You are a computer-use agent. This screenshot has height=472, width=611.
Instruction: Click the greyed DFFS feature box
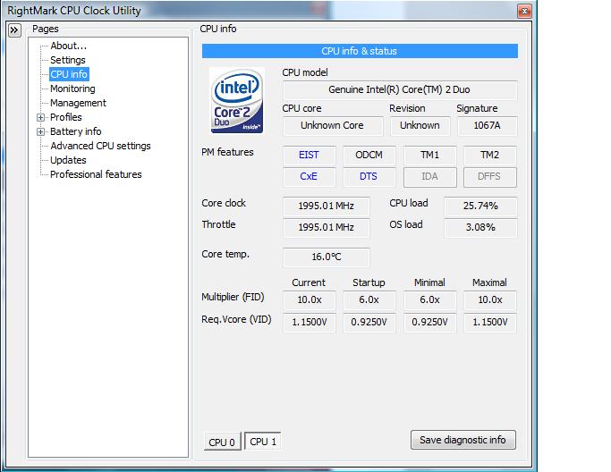click(490, 177)
